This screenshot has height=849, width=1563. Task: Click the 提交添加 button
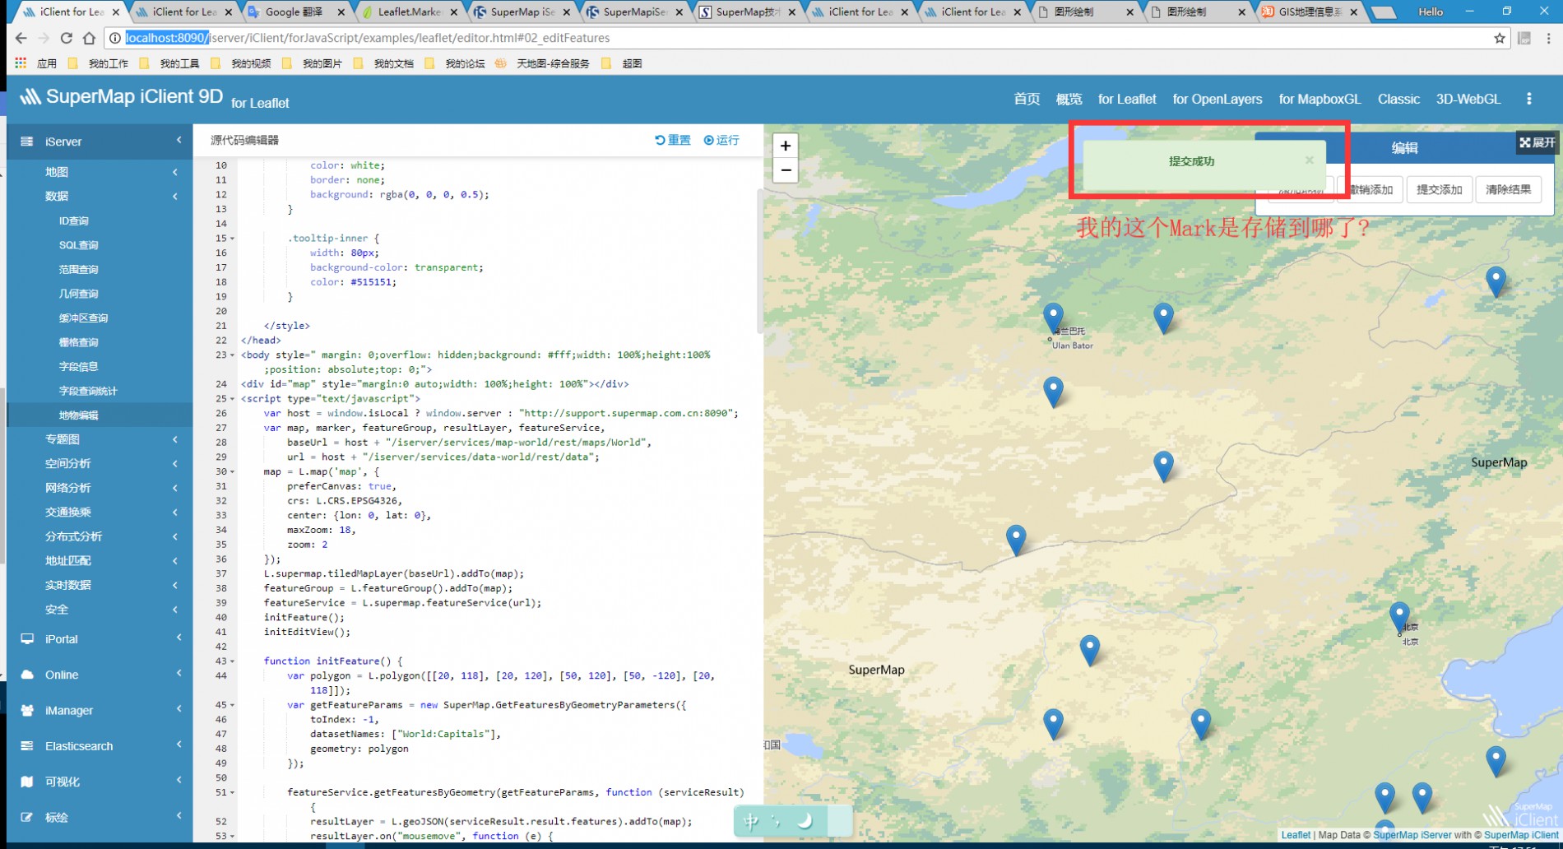tap(1439, 189)
